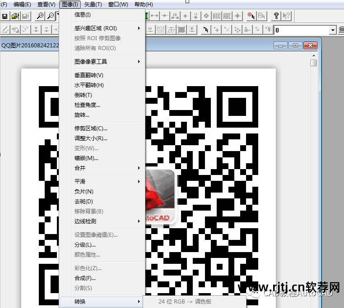Click the line with two endpoints icon
The height and width of the screenshot is (308, 344).
[154, 16]
